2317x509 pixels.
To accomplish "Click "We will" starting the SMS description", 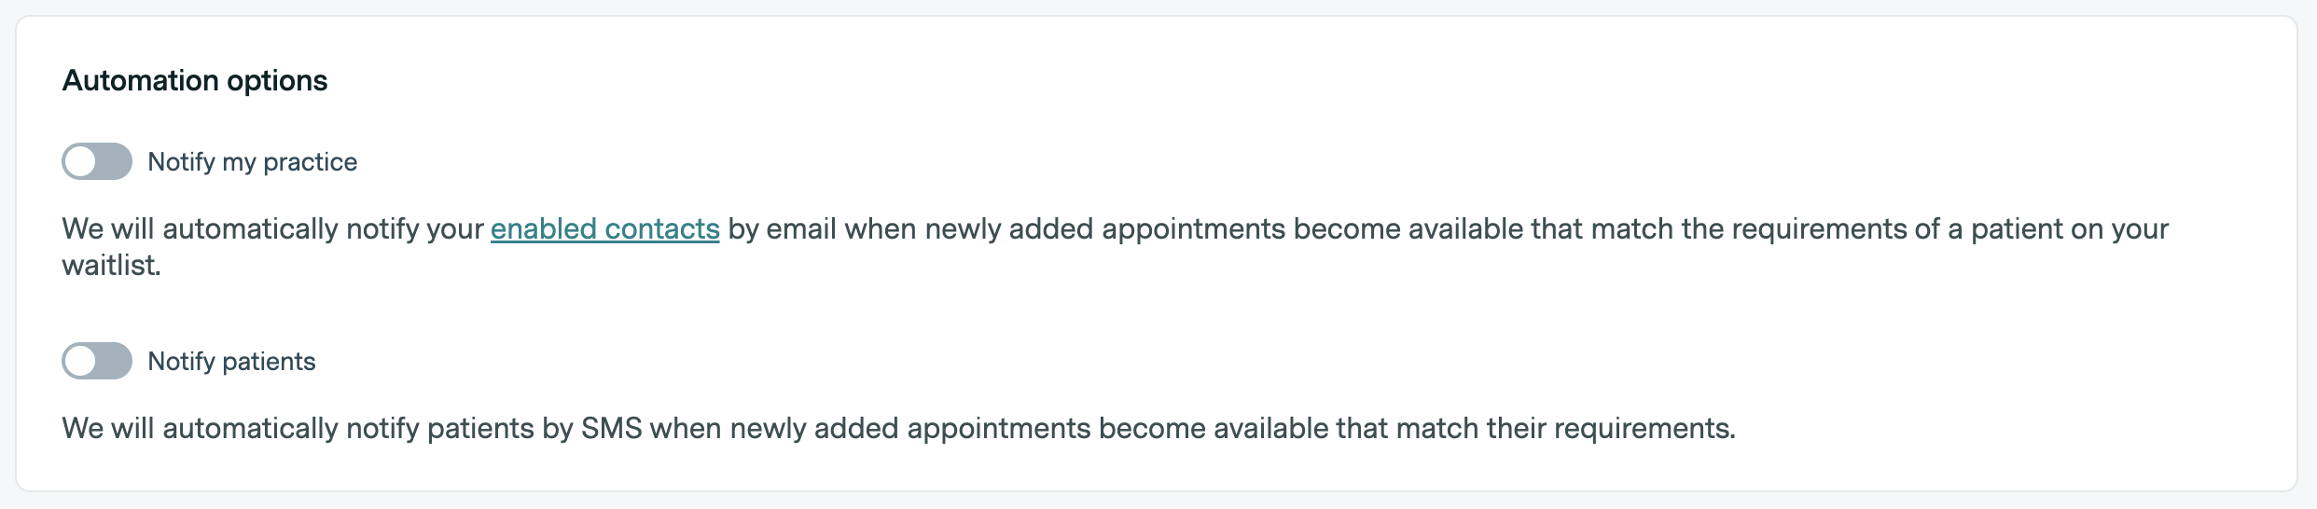I will [x=108, y=429].
